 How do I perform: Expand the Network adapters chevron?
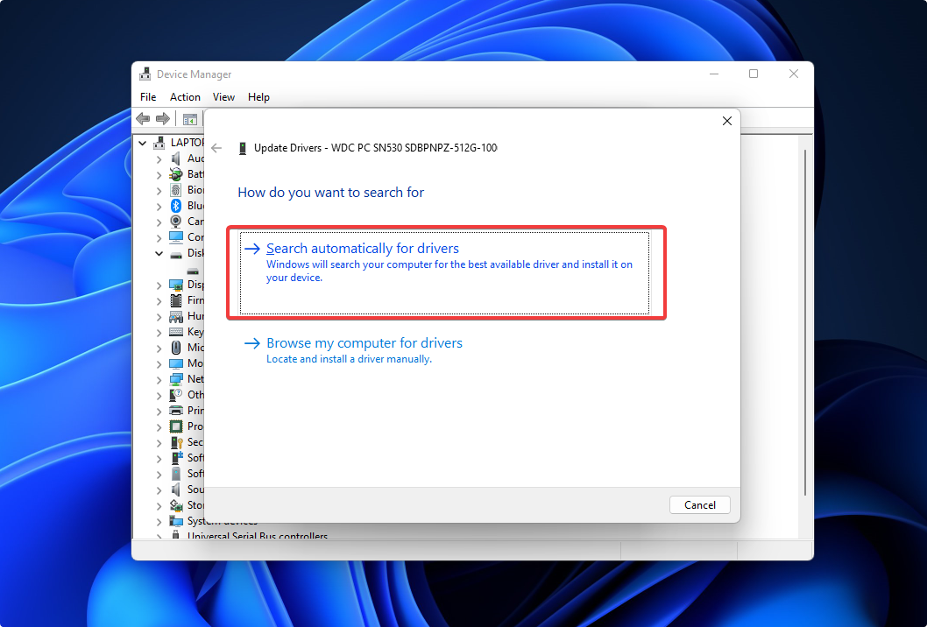tap(159, 379)
